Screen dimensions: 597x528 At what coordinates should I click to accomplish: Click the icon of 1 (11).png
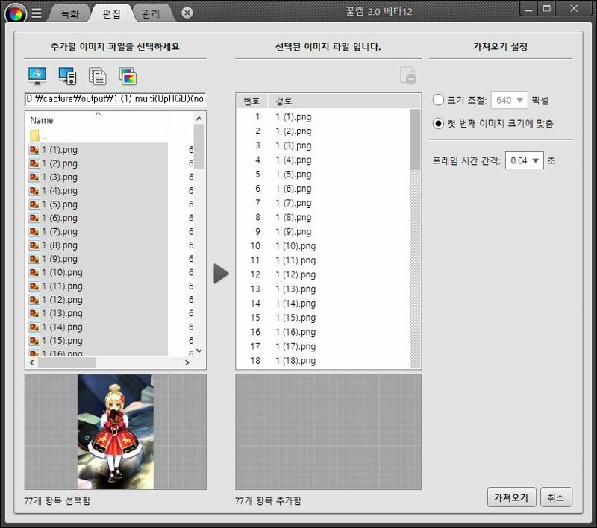(34, 286)
